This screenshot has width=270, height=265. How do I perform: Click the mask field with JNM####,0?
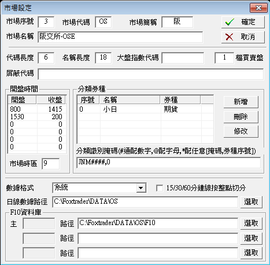169,163
